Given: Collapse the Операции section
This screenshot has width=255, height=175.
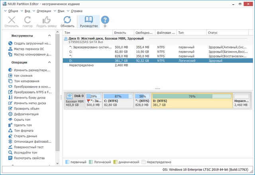Looking at the screenshot, I should 49,62.
